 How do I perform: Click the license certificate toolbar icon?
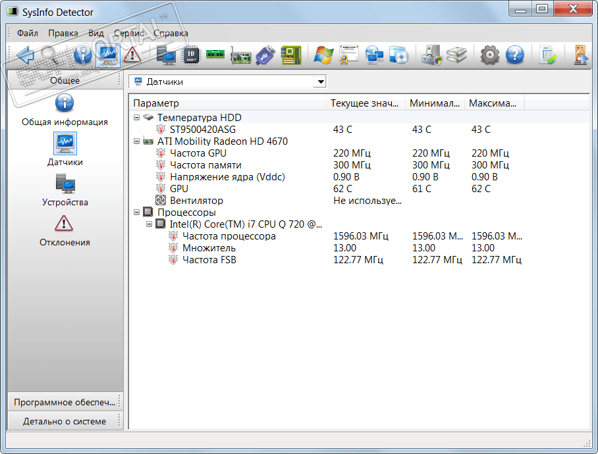pyautogui.click(x=349, y=55)
